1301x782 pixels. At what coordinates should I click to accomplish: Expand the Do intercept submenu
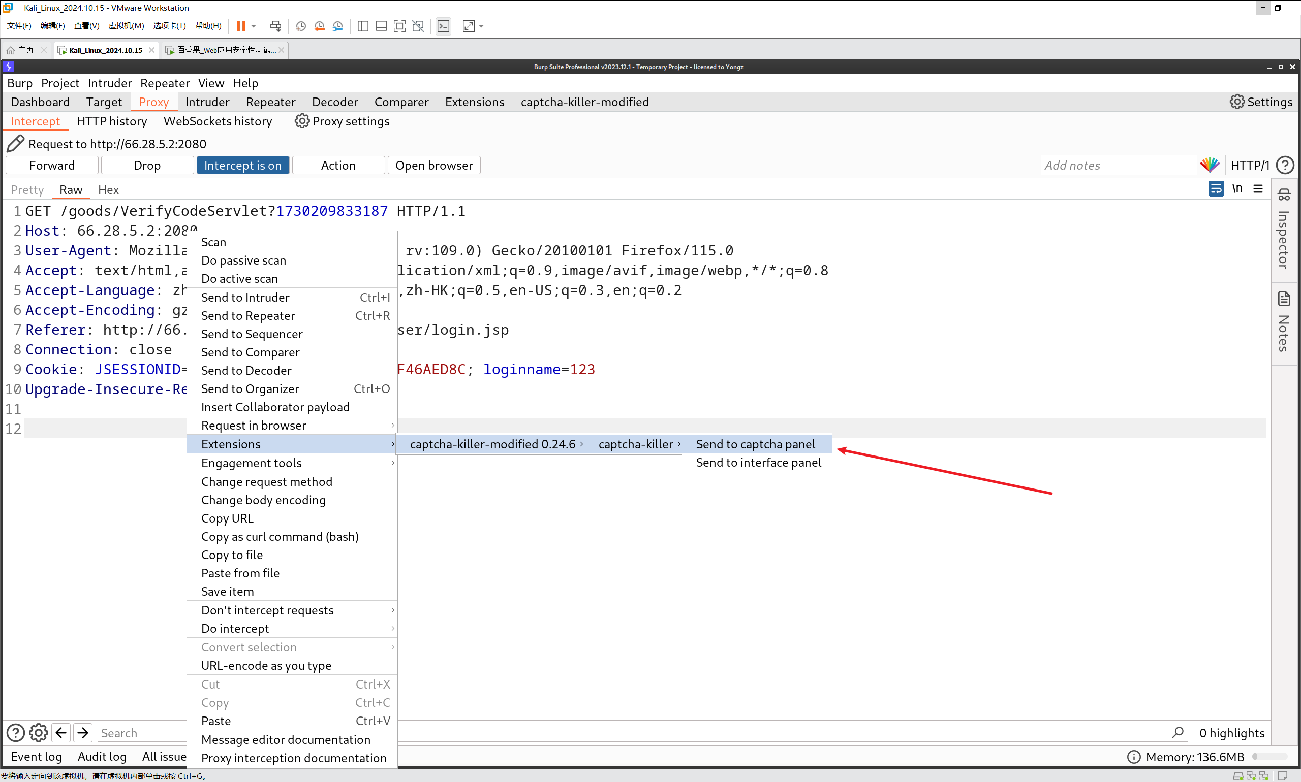(292, 628)
